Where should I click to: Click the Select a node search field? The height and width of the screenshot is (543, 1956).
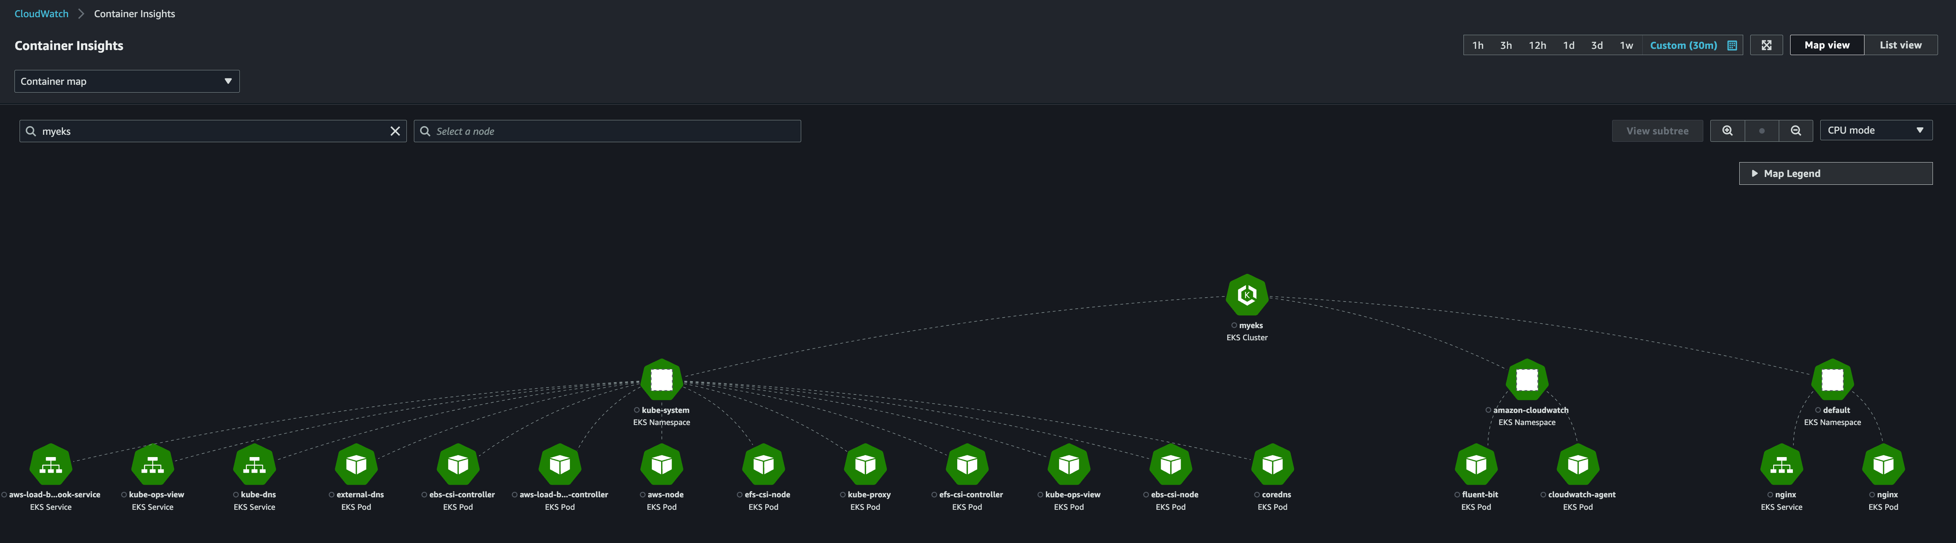point(608,131)
